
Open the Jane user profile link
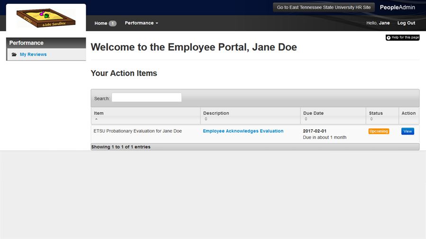[384, 23]
